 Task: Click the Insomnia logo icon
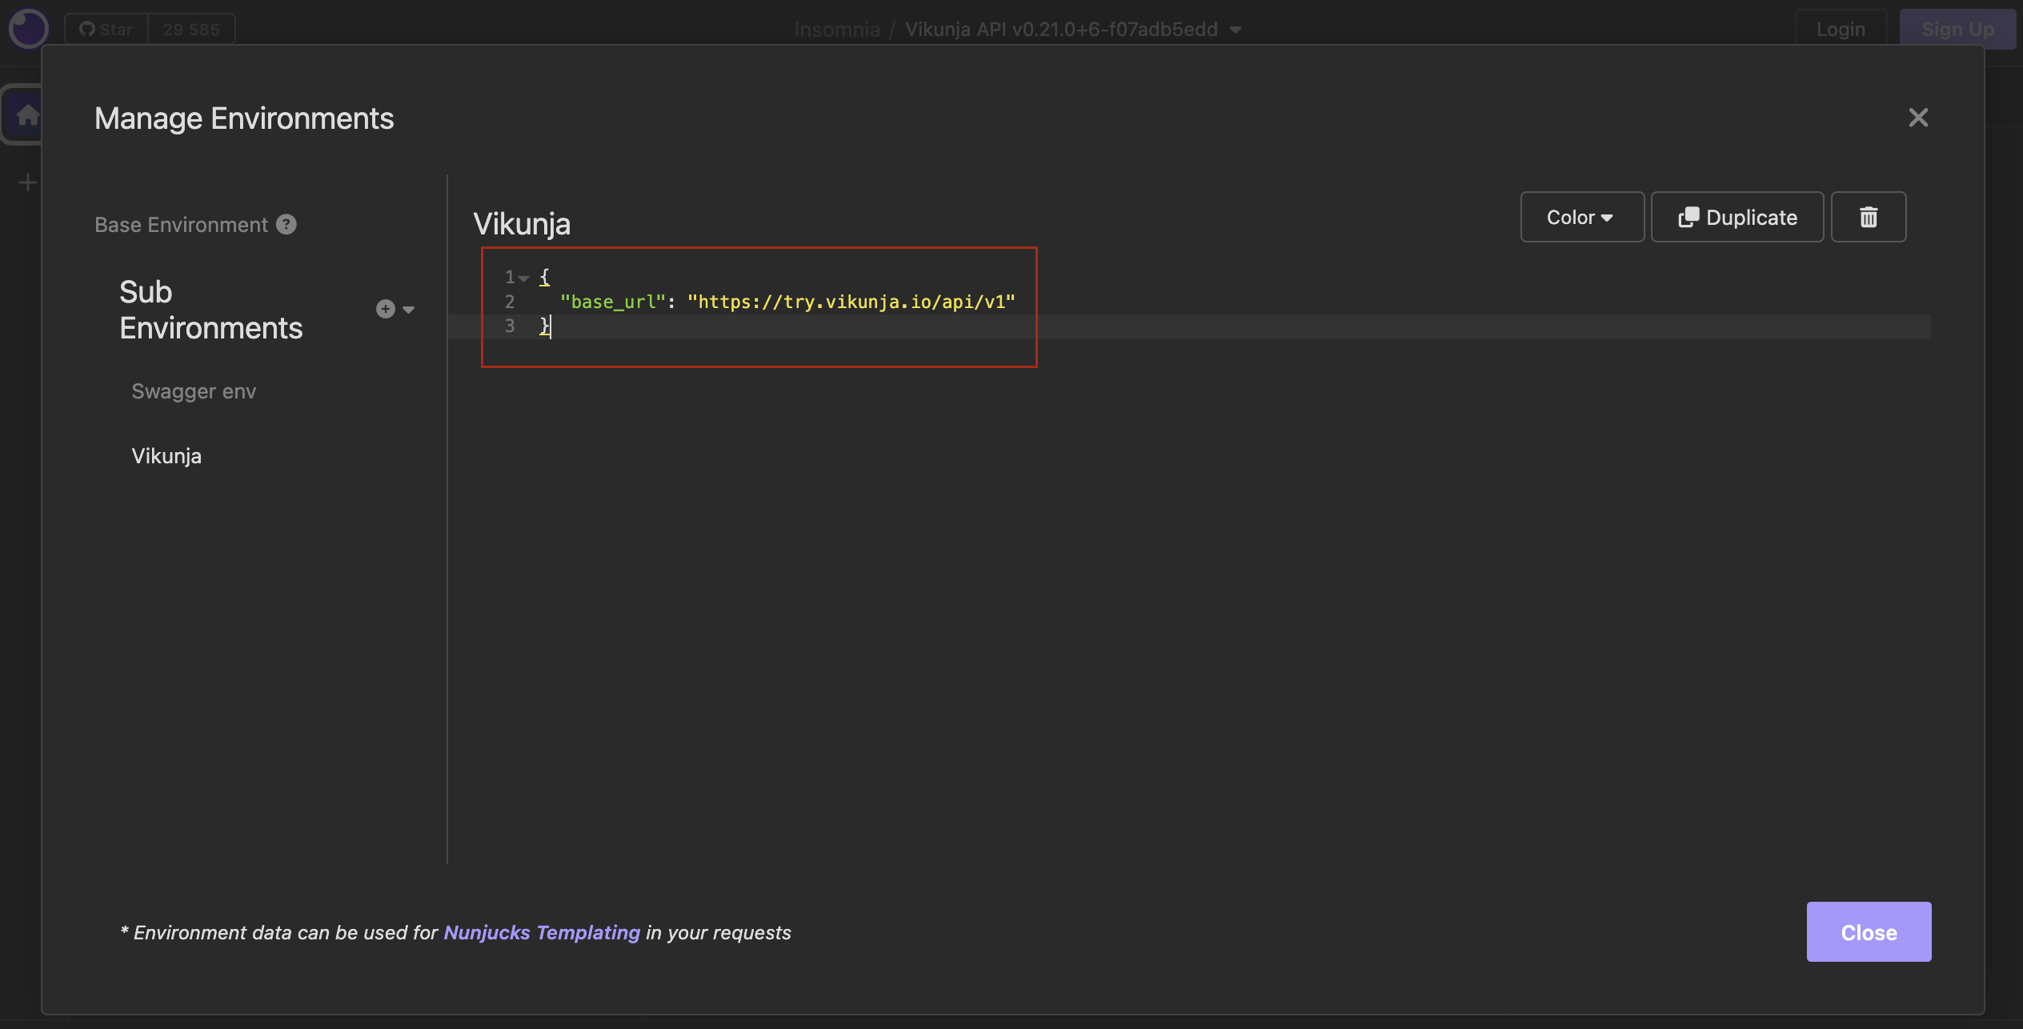[x=28, y=29]
